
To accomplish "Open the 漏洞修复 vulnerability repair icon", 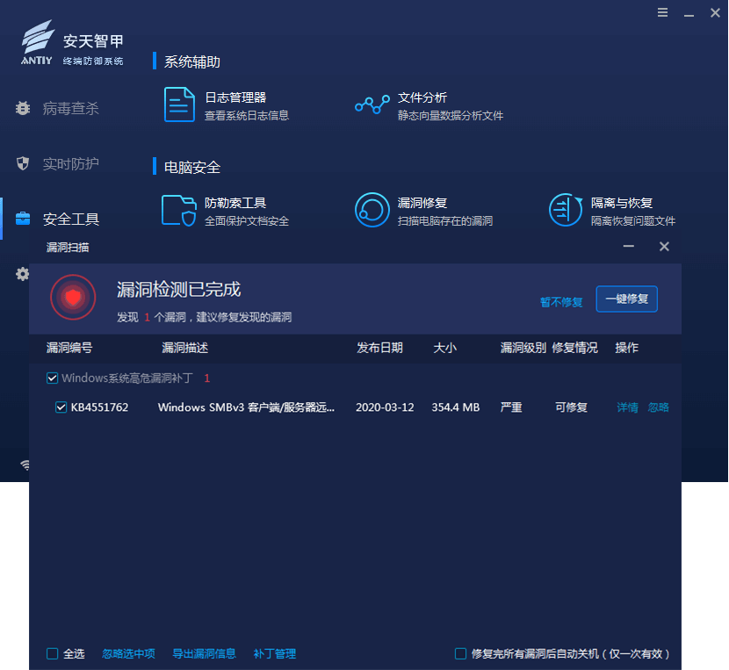I will coord(372,210).
